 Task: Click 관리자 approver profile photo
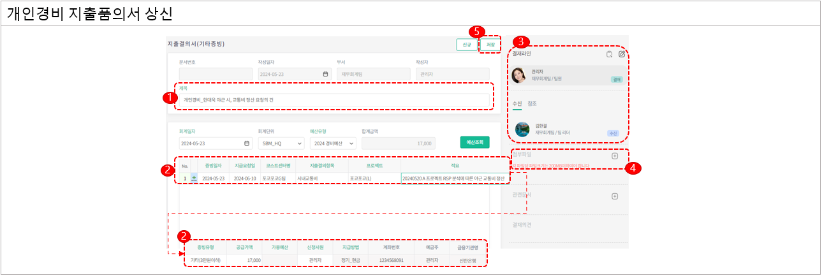[519, 76]
